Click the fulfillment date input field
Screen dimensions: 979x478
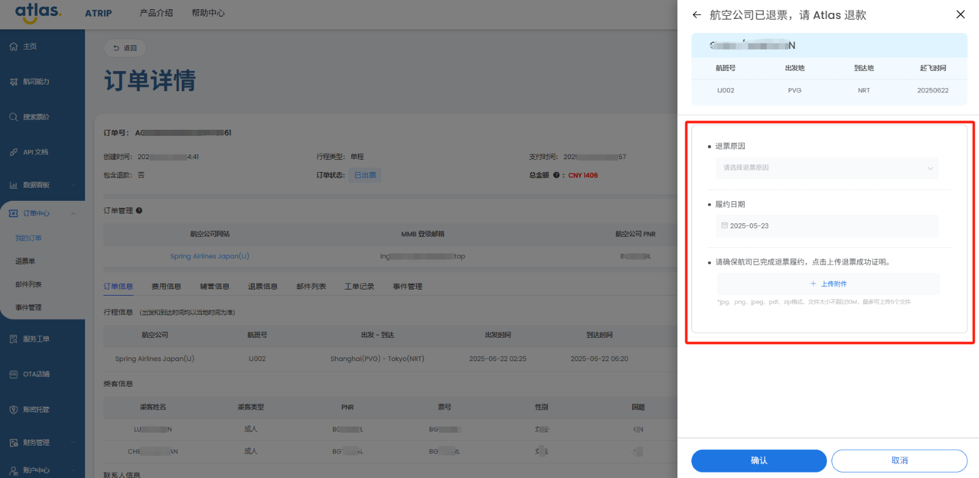pyautogui.click(x=827, y=226)
